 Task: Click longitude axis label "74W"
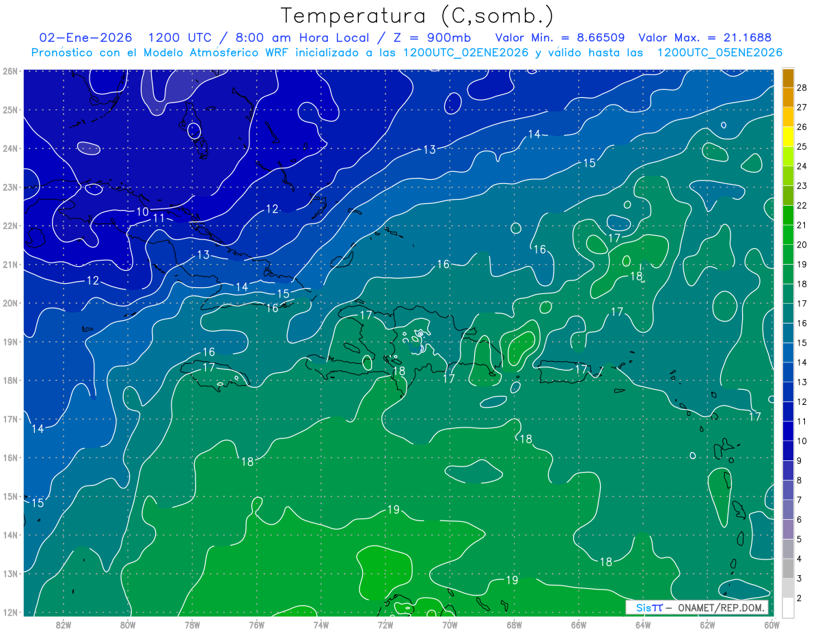click(x=320, y=624)
